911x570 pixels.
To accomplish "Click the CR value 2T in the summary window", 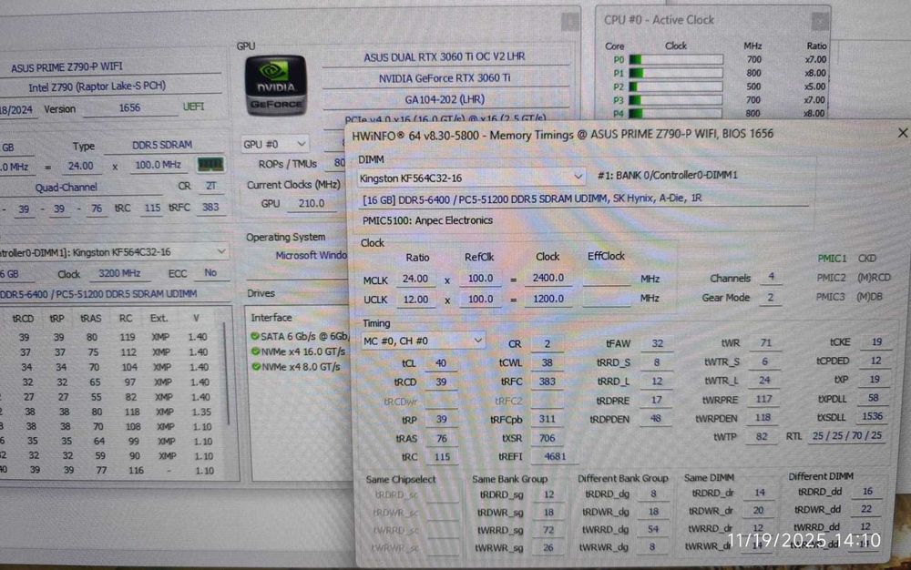I will pyautogui.click(x=210, y=186).
